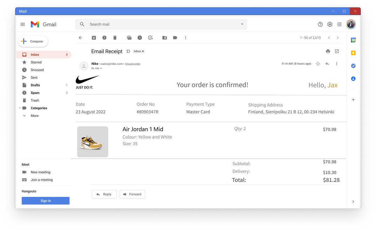Click the Forward button
The height and width of the screenshot is (231, 376).
(x=132, y=194)
